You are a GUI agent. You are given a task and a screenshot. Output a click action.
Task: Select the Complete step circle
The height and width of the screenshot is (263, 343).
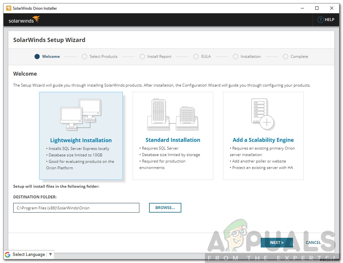pyautogui.click(x=285, y=57)
